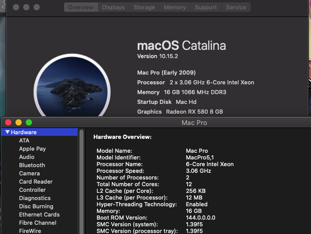
Task: Select Diagnostics in the sidebar
Action: click(35, 198)
